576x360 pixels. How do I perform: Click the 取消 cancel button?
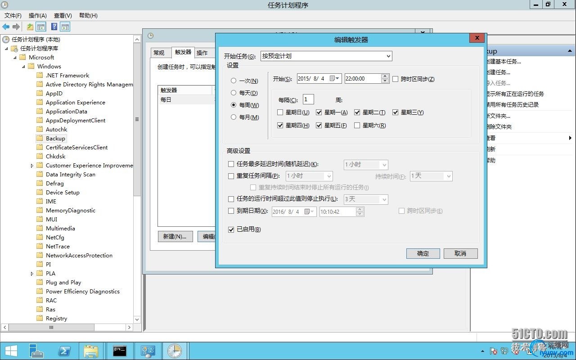(460, 253)
